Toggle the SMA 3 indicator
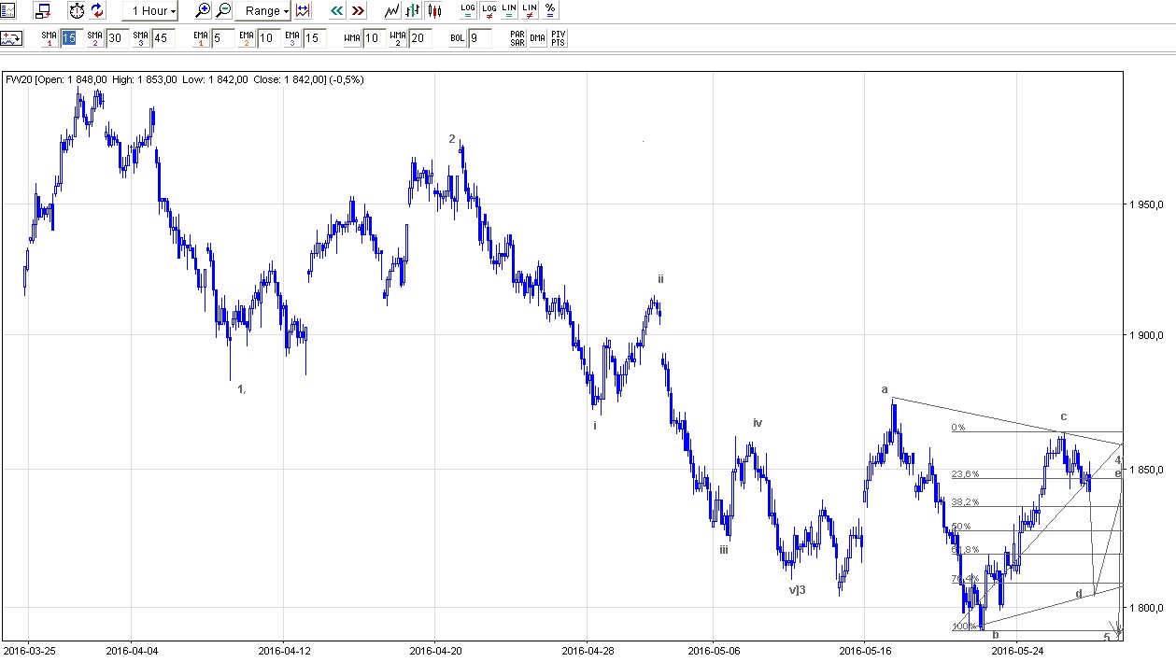The width and height of the screenshot is (1176, 662). (x=140, y=38)
